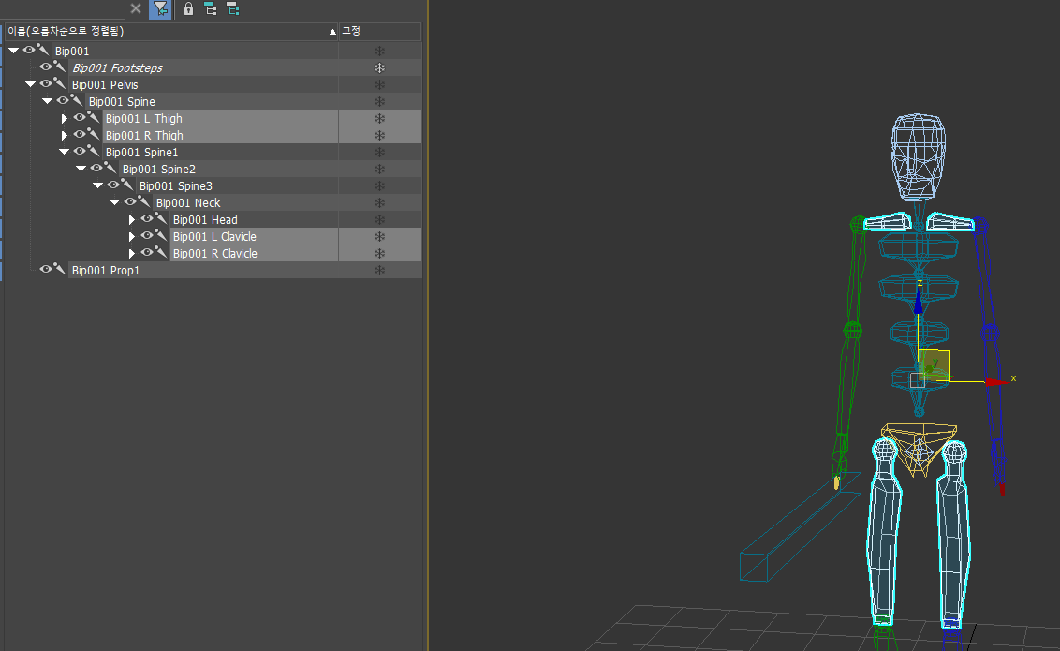The height and width of the screenshot is (651, 1060).
Task: Click the first hierarchy tree icon
Action: tap(211, 9)
